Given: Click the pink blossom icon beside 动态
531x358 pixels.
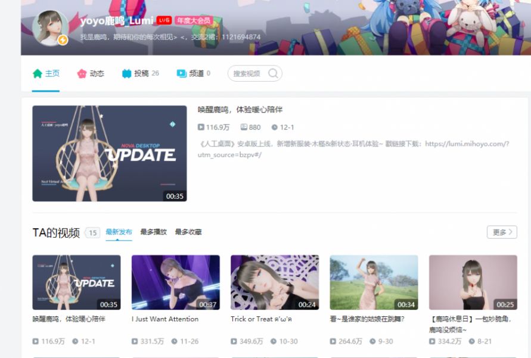Looking at the screenshot, I should (80, 74).
